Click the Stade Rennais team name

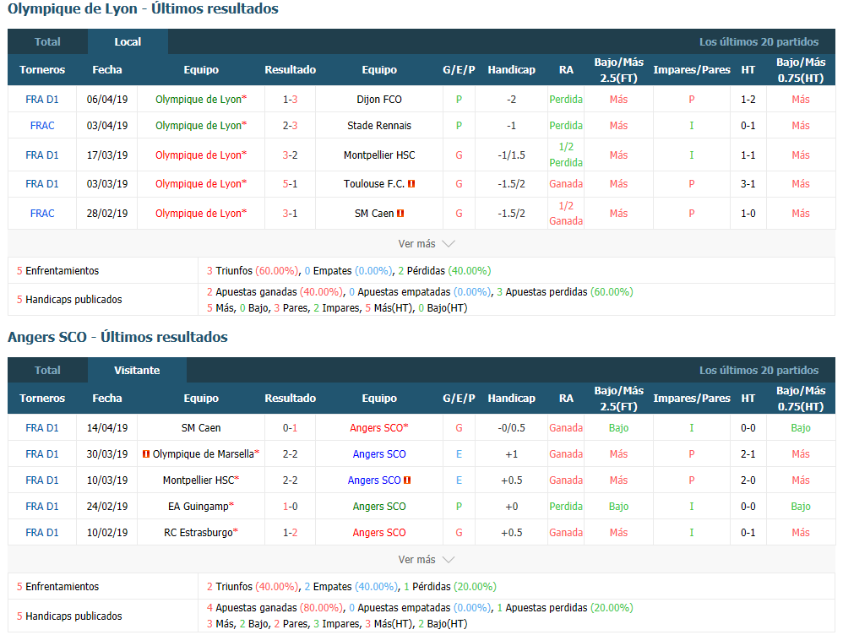379,126
